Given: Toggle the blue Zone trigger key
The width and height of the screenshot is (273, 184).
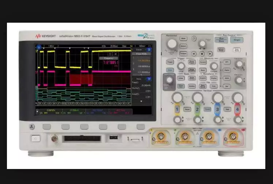Looking at the screenshot, I should tap(170, 70).
